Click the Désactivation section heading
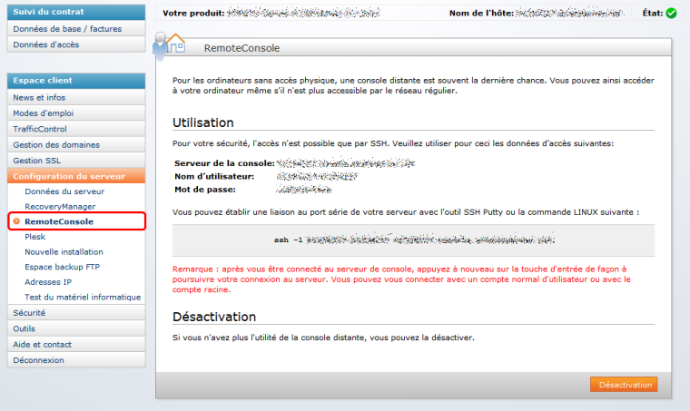Viewport: 690px width, 411px height. click(214, 317)
